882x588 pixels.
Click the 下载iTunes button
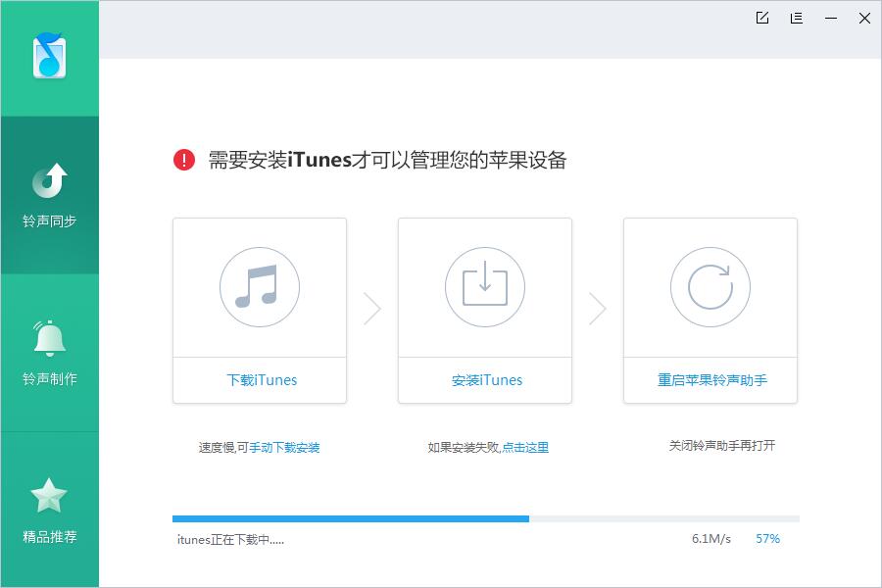tap(262, 380)
